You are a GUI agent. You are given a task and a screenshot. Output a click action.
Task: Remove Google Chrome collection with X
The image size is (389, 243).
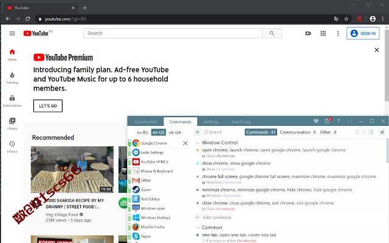coord(185,143)
